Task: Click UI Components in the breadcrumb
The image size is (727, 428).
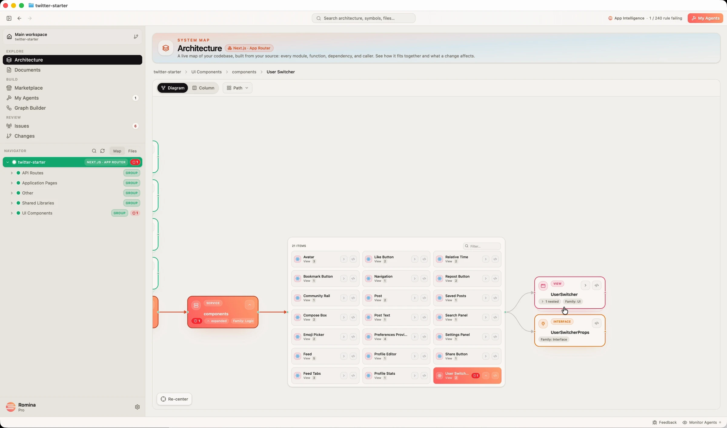Action: (x=206, y=72)
